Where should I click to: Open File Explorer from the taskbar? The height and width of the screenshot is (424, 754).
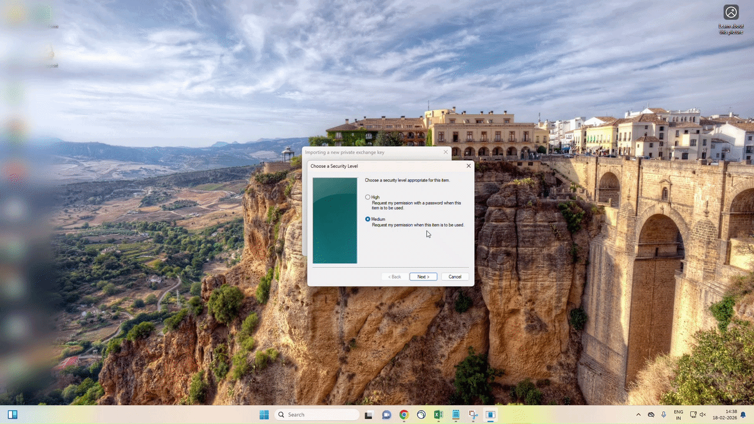(369, 415)
